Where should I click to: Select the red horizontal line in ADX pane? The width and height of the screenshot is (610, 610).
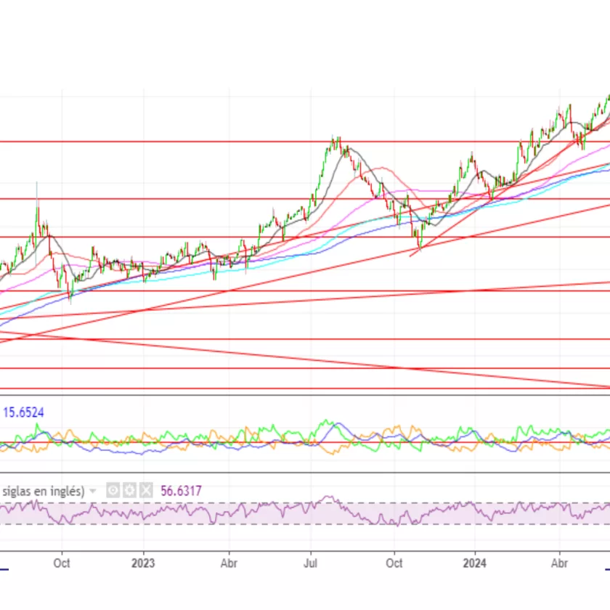point(218,442)
